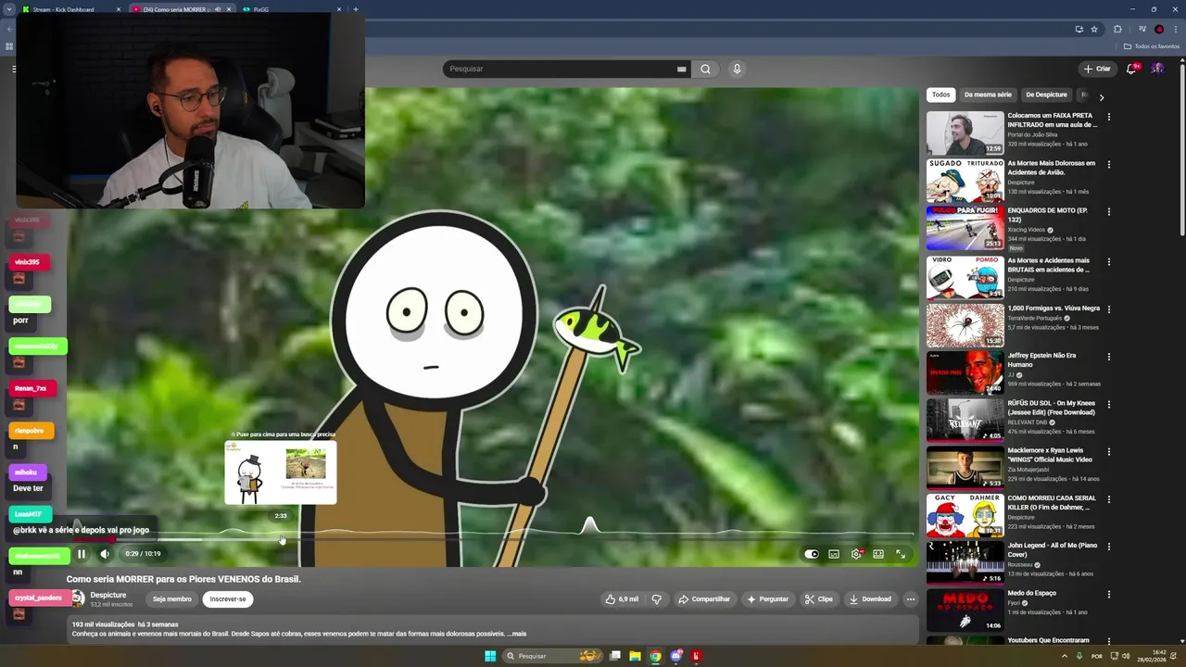Screen dimensions: 1186x667
Task: Show more filter chips with arrow
Action: [1101, 96]
